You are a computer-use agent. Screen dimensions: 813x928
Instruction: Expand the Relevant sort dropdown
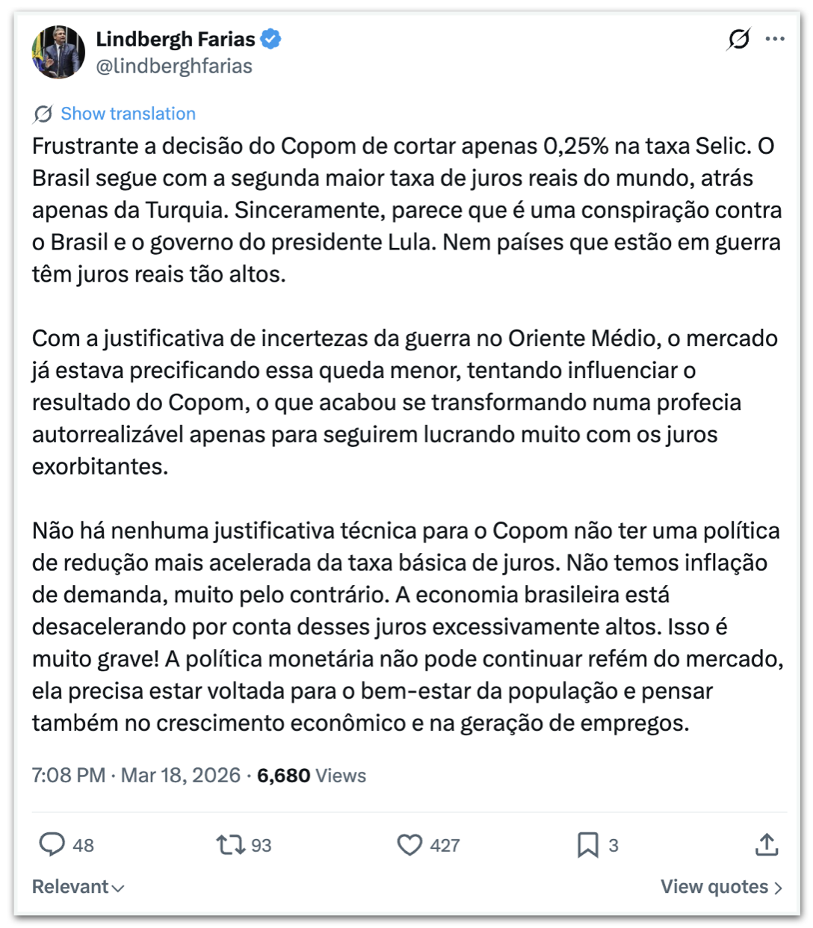click(78, 887)
